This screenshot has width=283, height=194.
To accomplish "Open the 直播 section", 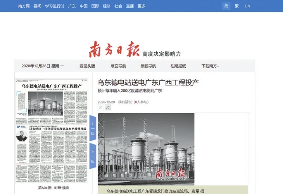I will pos(130,6).
